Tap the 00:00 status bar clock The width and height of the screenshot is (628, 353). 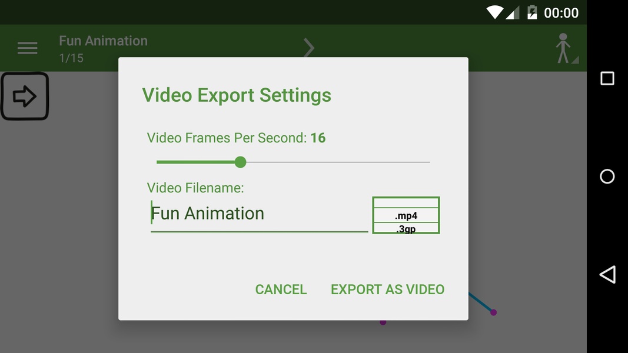pos(561,13)
